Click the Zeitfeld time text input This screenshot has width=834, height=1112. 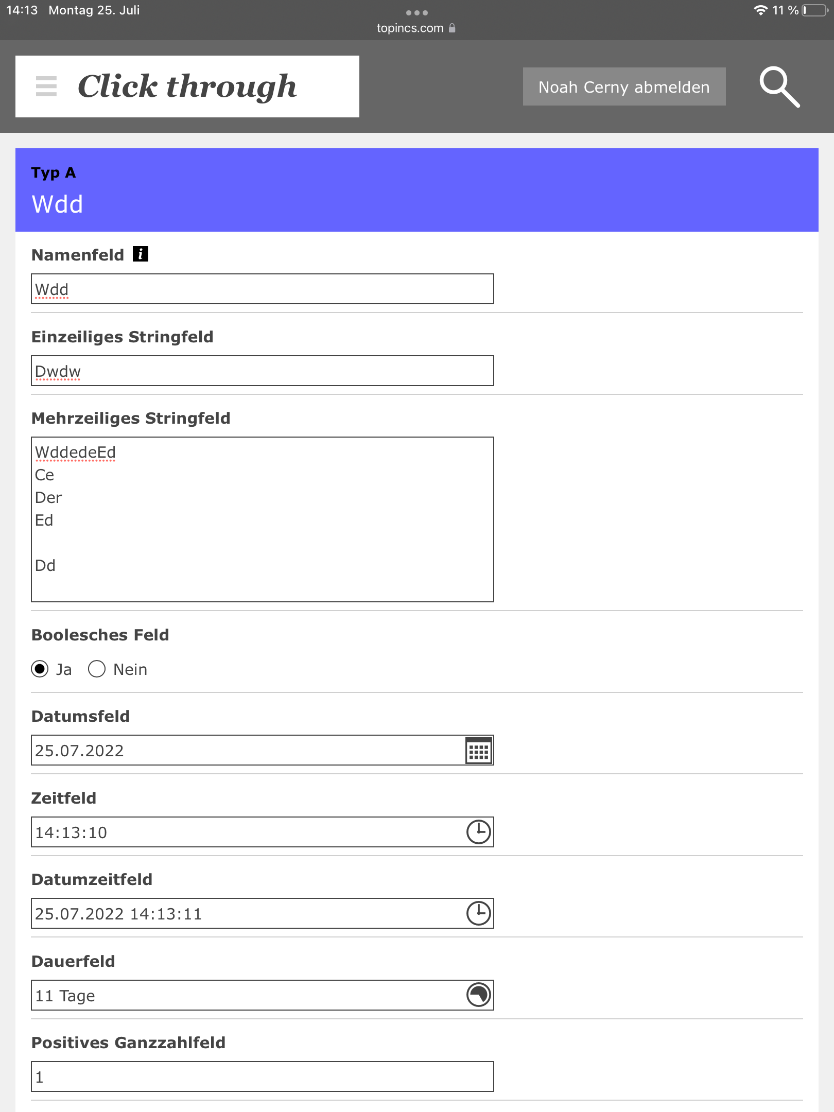pyautogui.click(x=247, y=832)
